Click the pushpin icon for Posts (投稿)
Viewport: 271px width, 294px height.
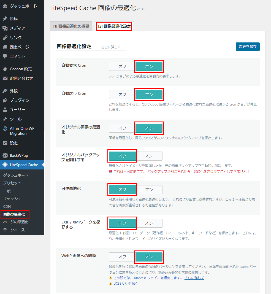click(x=5, y=19)
